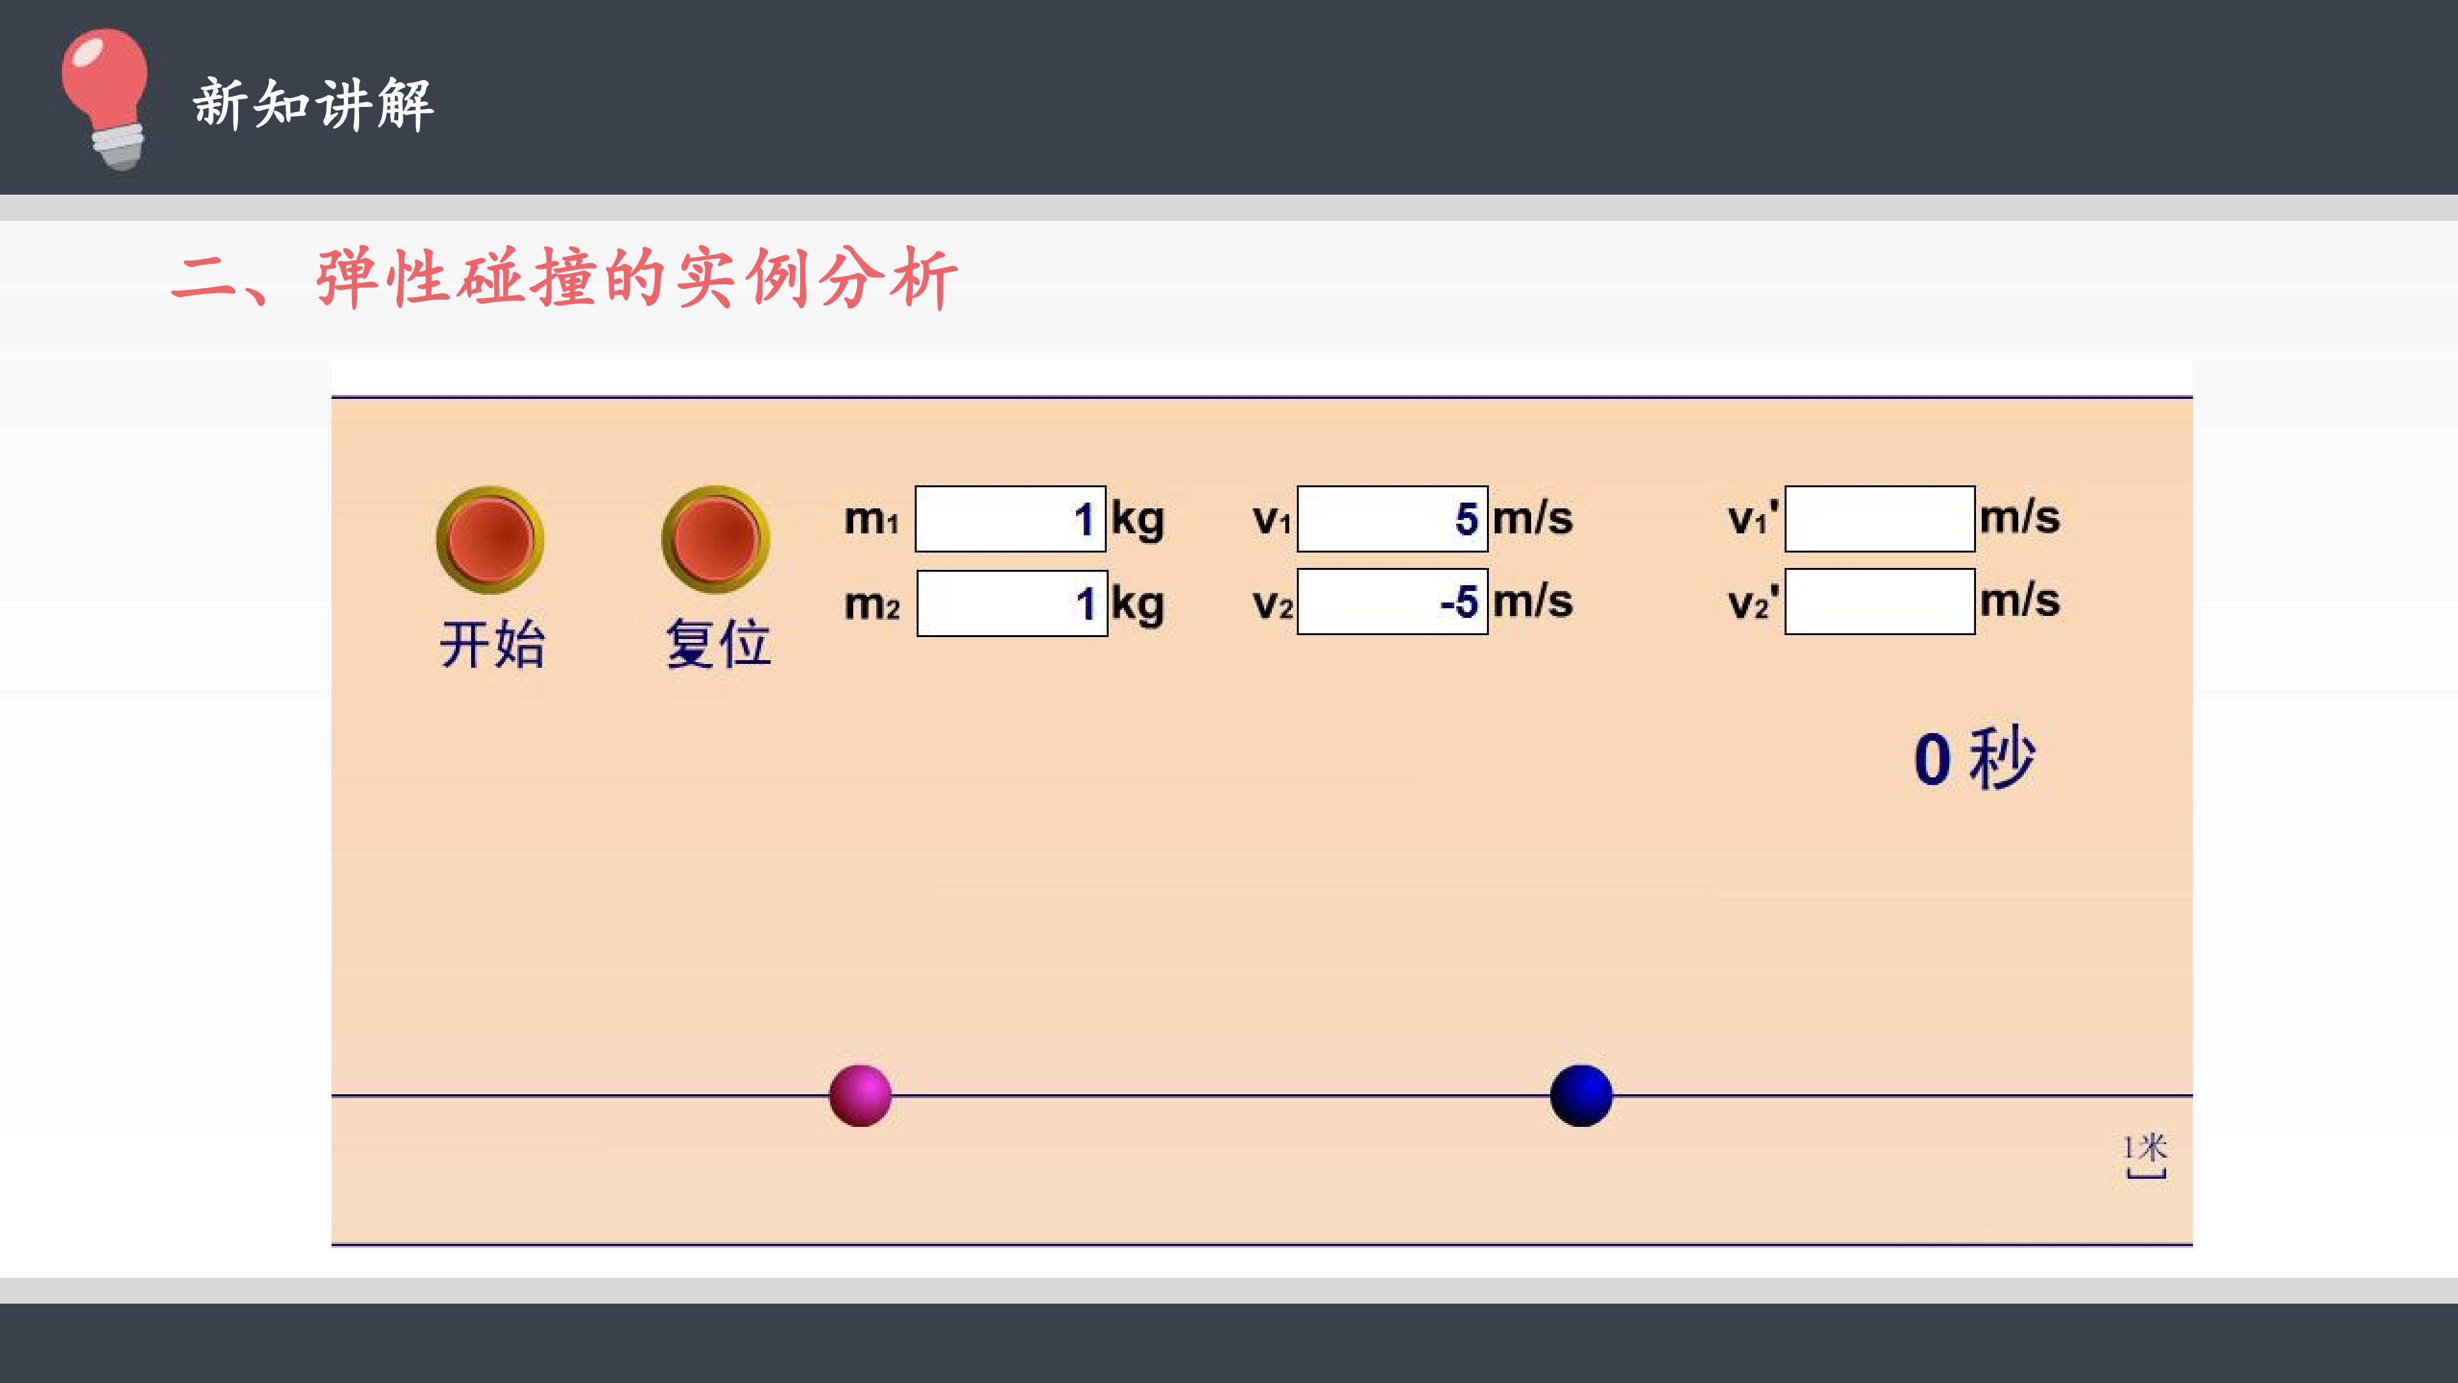Click the v₁ velocity input field
Image resolution: width=2458 pixels, height=1383 pixels.
point(1392,519)
